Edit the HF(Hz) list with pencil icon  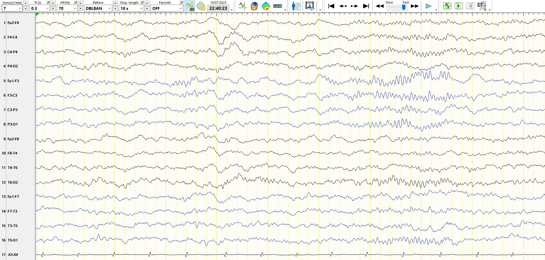(x=76, y=3)
